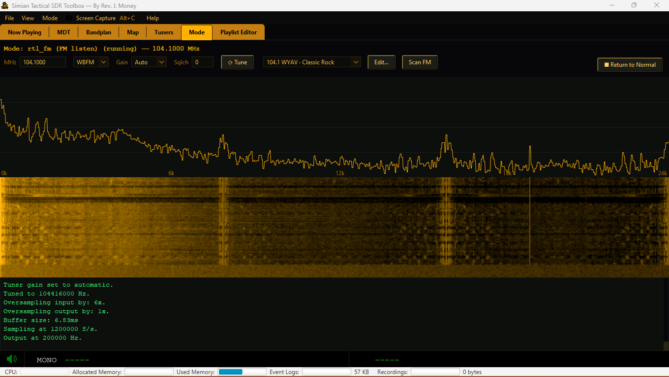Start a scan with the Scan FM button
Screen dimensions: 669x377
420,62
